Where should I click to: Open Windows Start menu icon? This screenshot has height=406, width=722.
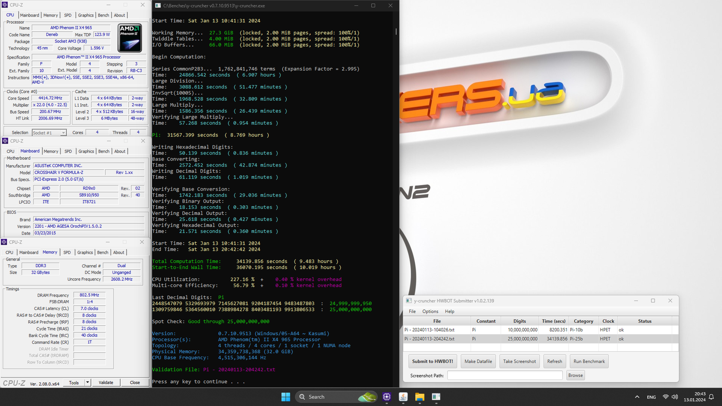point(286,397)
